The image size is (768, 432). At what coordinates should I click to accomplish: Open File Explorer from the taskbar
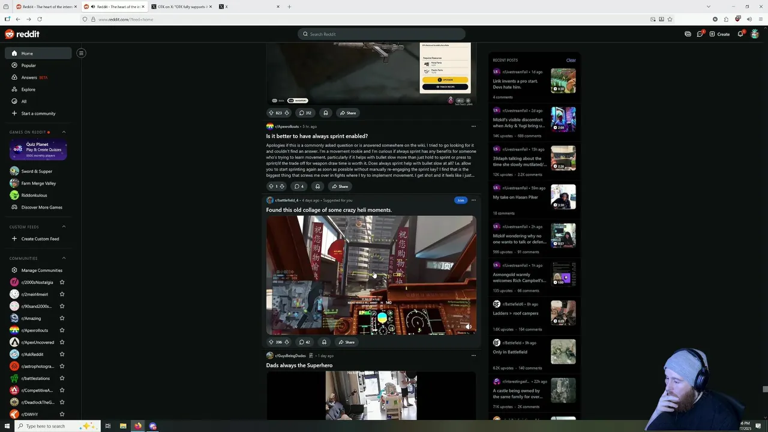click(123, 426)
